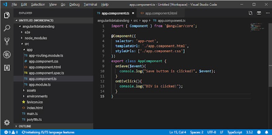Open the File menu
This screenshot has height=135, width=272.
click(x=14, y=4)
